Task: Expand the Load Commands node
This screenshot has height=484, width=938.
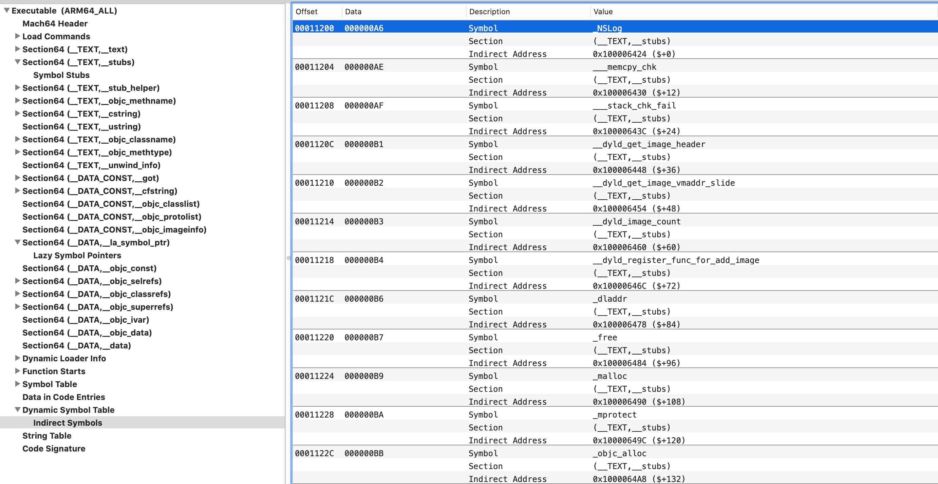Action: point(17,36)
